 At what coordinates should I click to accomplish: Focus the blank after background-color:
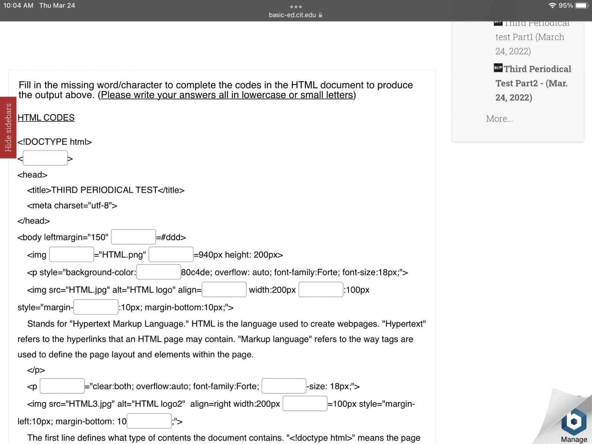[x=158, y=272]
